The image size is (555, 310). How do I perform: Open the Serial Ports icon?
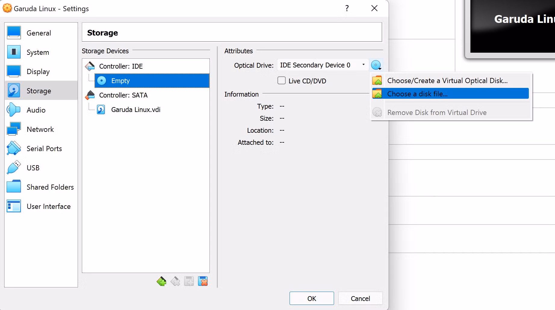pyautogui.click(x=14, y=148)
